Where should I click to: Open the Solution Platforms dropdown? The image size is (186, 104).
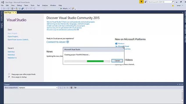pos(52,8)
